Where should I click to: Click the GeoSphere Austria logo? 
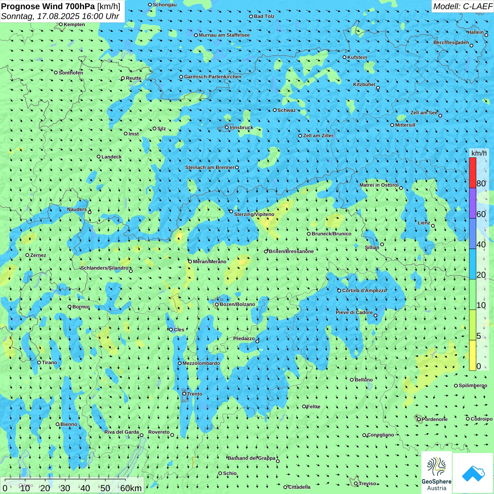[x=436, y=472]
